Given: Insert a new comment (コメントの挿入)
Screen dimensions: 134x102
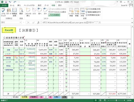Looking at the screenshot, I should tap(28, 12).
